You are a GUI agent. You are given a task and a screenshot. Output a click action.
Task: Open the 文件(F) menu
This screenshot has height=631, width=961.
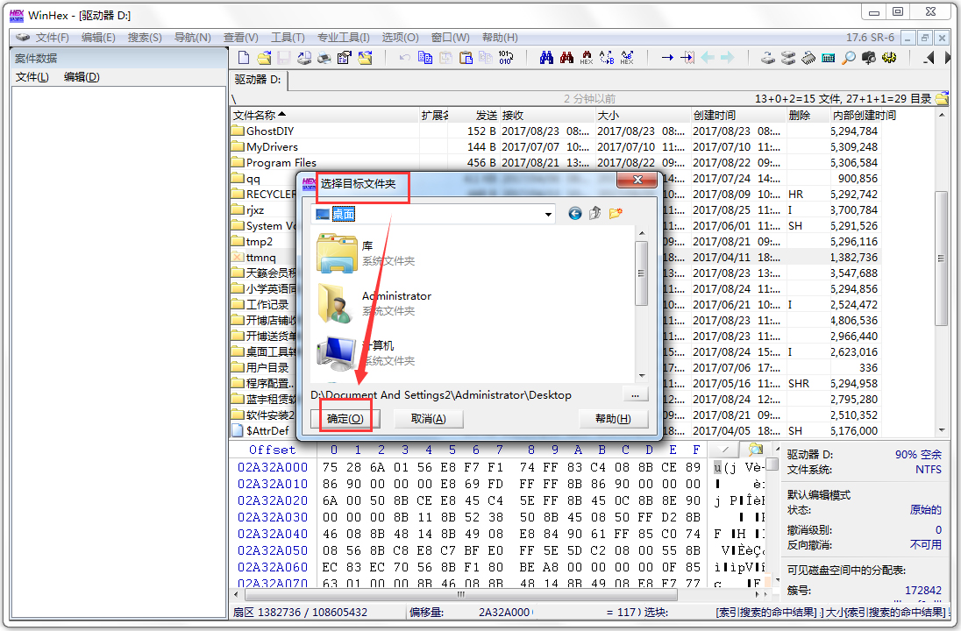click(x=52, y=38)
